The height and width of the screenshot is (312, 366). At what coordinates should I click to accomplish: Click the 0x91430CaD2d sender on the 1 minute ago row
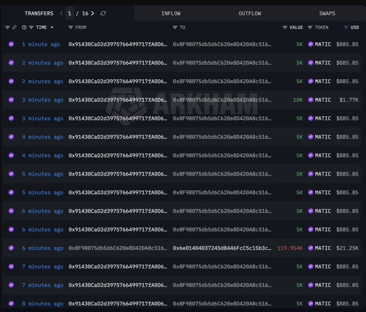tap(118, 45)
